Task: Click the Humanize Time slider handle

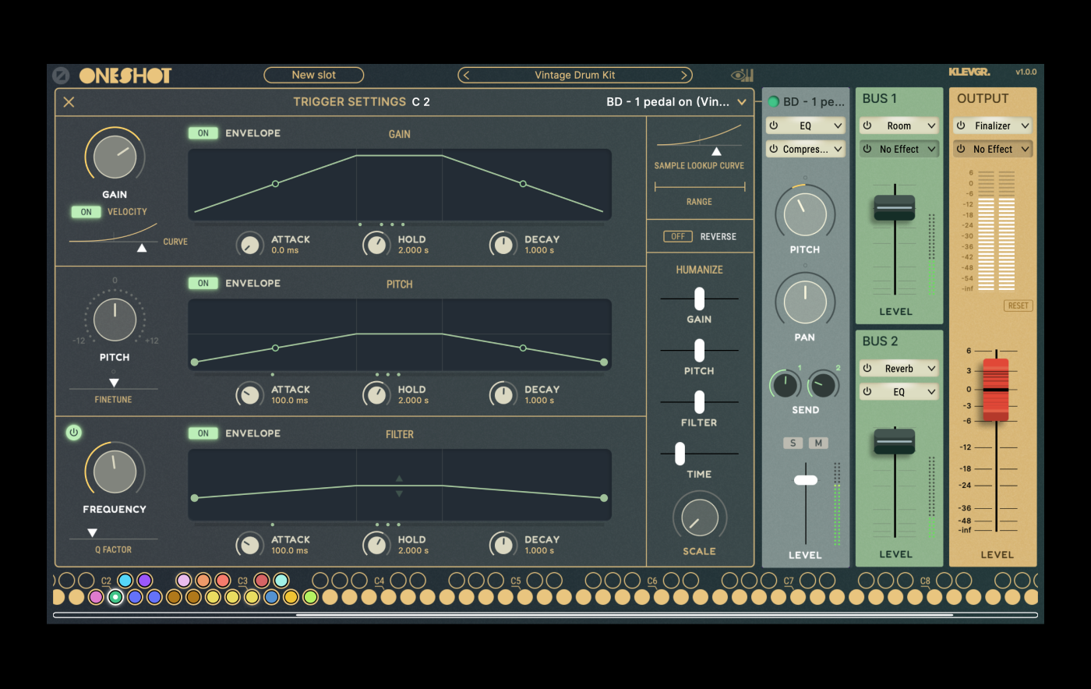Action: click(680, 454)
